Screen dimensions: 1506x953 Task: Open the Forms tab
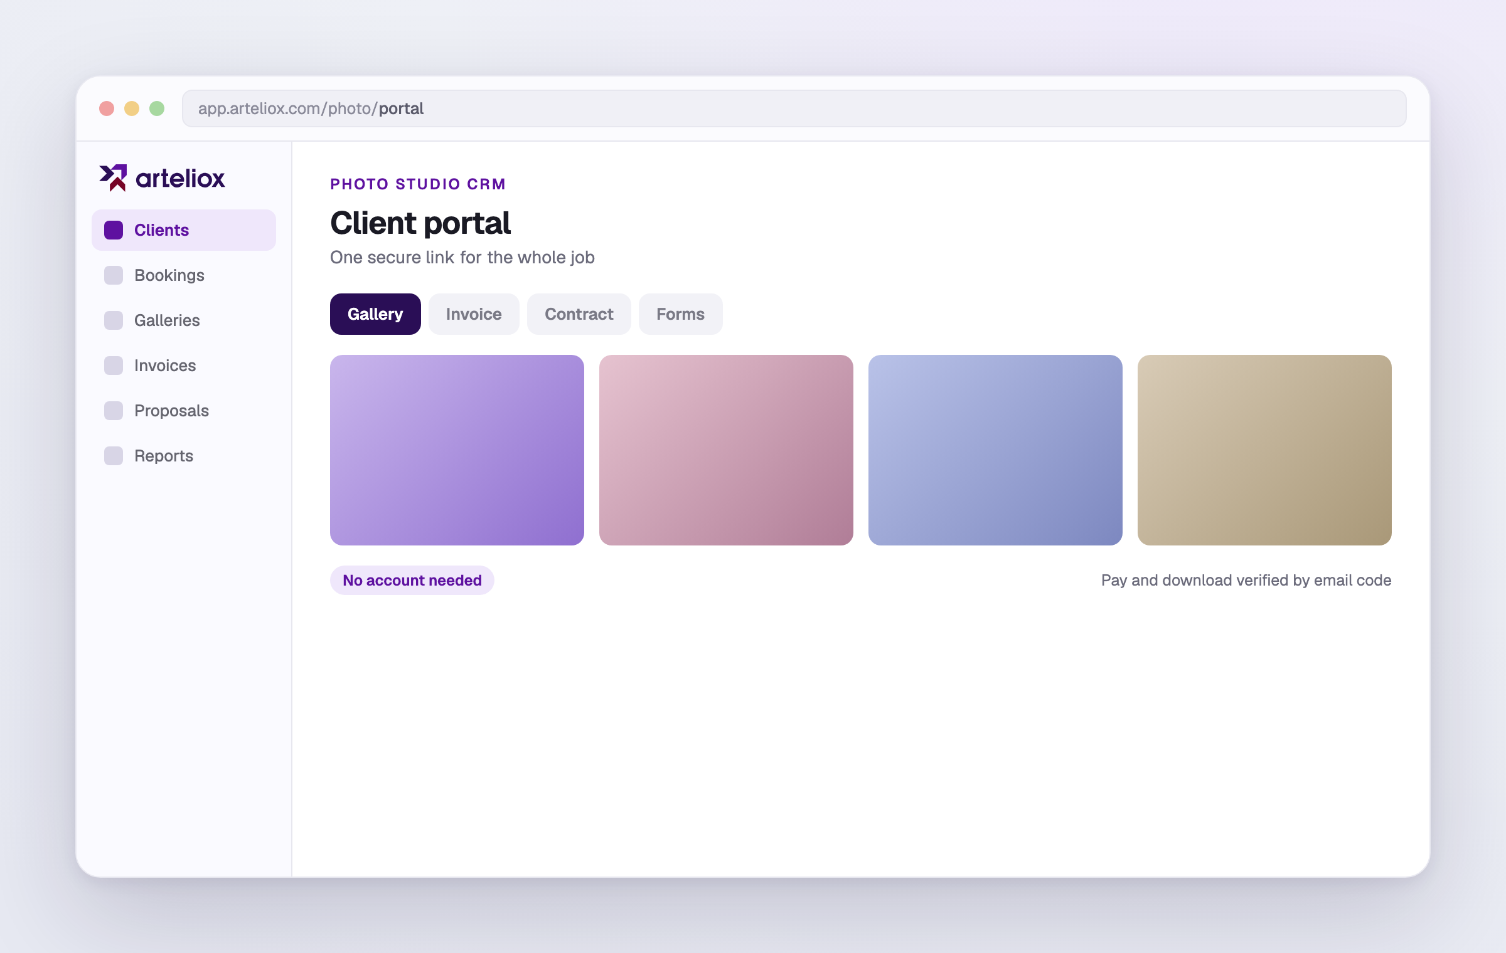click(681, 314)
